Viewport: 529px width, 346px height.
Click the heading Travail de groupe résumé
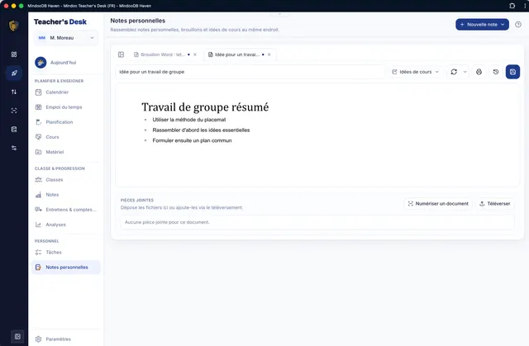[x=205, y=107]
